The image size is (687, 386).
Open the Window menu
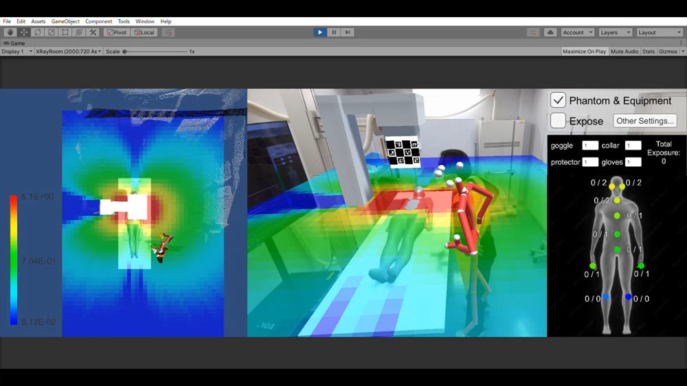tap(144, 21)
